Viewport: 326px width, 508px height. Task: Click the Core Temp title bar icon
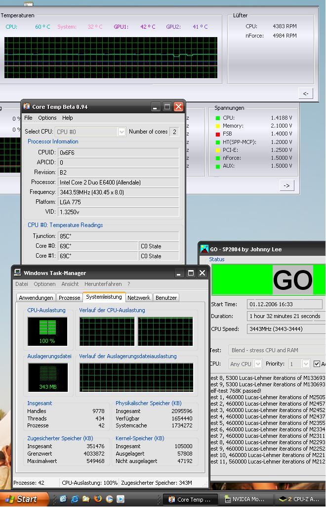coord(27,106)
